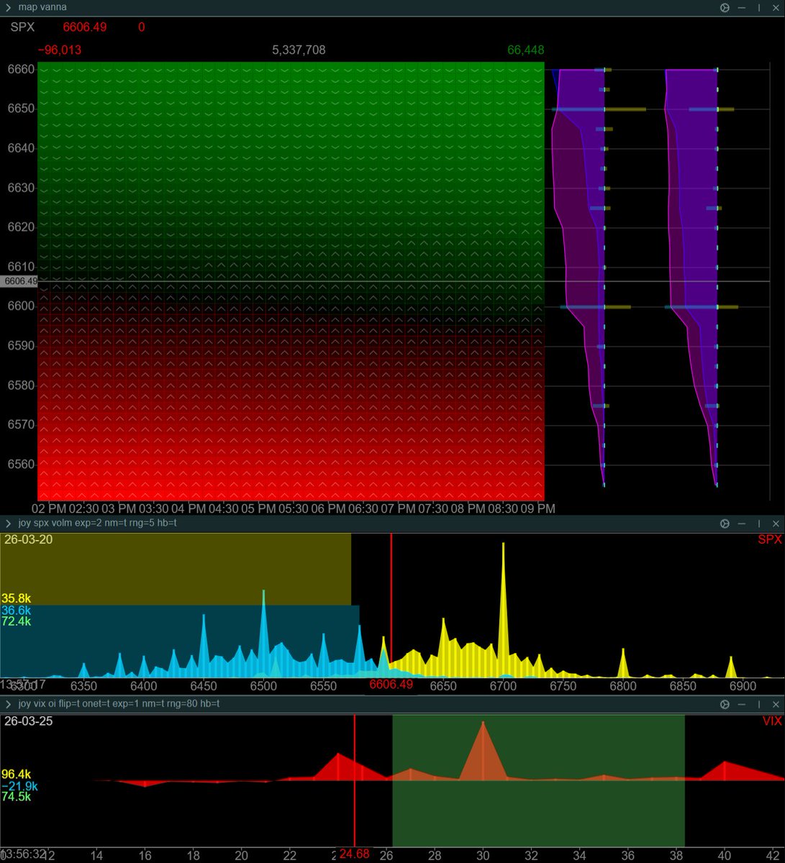Click the 05:30 time label
Screen dimensions: 785x863
pyautogui.click(x=293, y=508)
